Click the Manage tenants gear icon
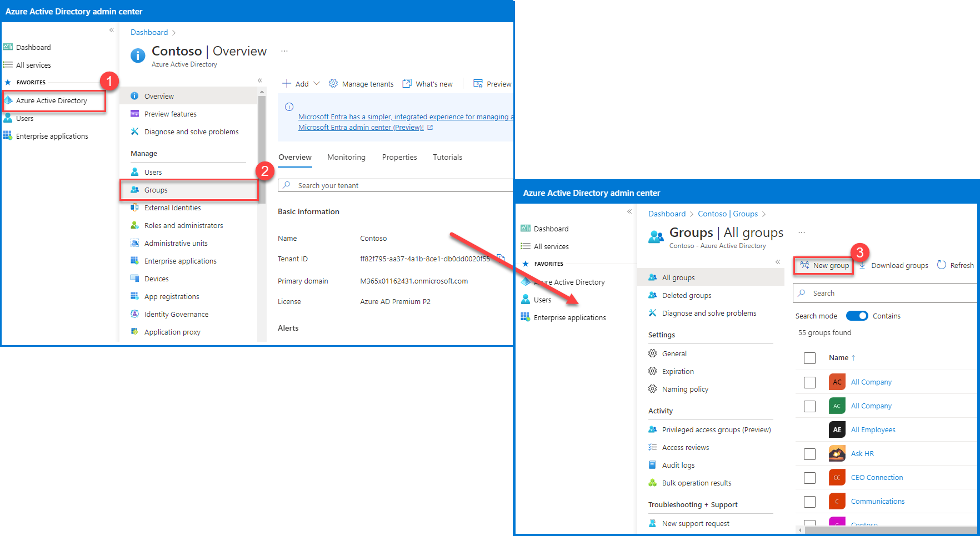This screenshot has height=536, width=980. (333, 84)
